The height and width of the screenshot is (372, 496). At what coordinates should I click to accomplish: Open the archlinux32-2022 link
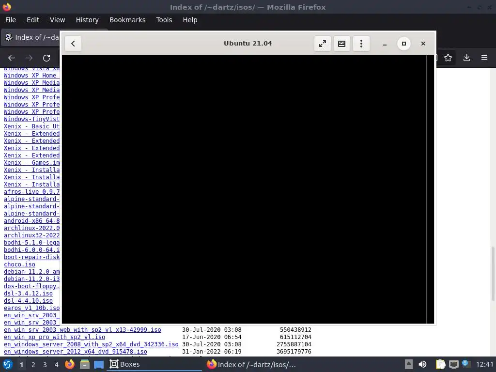[31, 235]
